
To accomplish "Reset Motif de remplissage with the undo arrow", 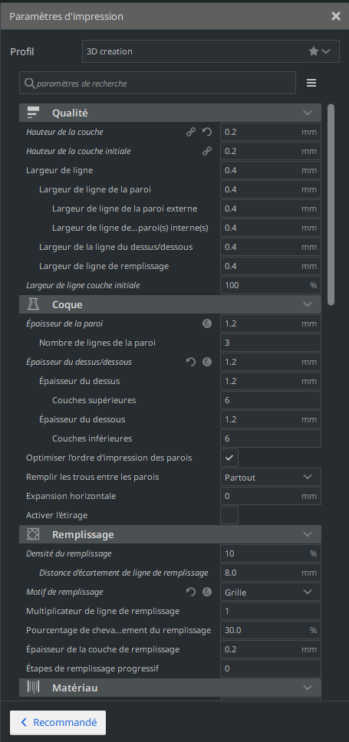I will click(x=191, y=592).
